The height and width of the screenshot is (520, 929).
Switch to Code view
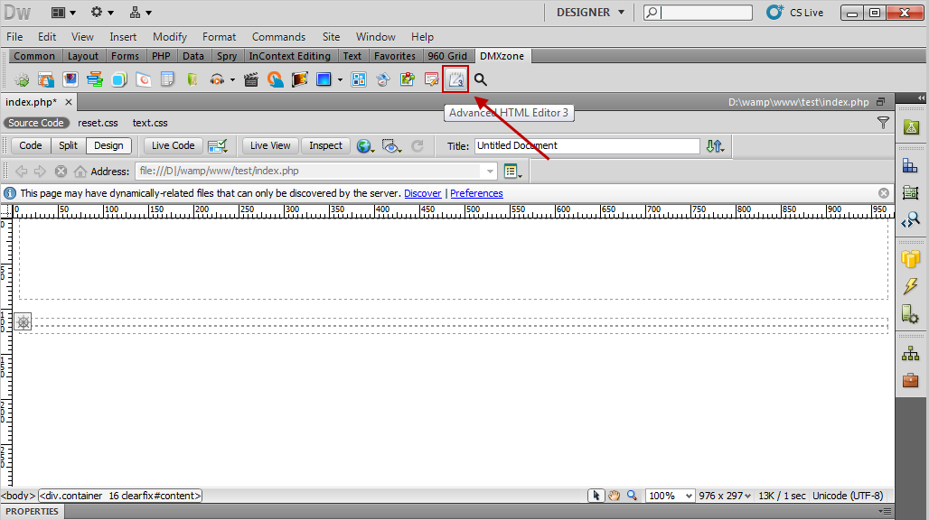pyautogui.click(x=30, y=145)
